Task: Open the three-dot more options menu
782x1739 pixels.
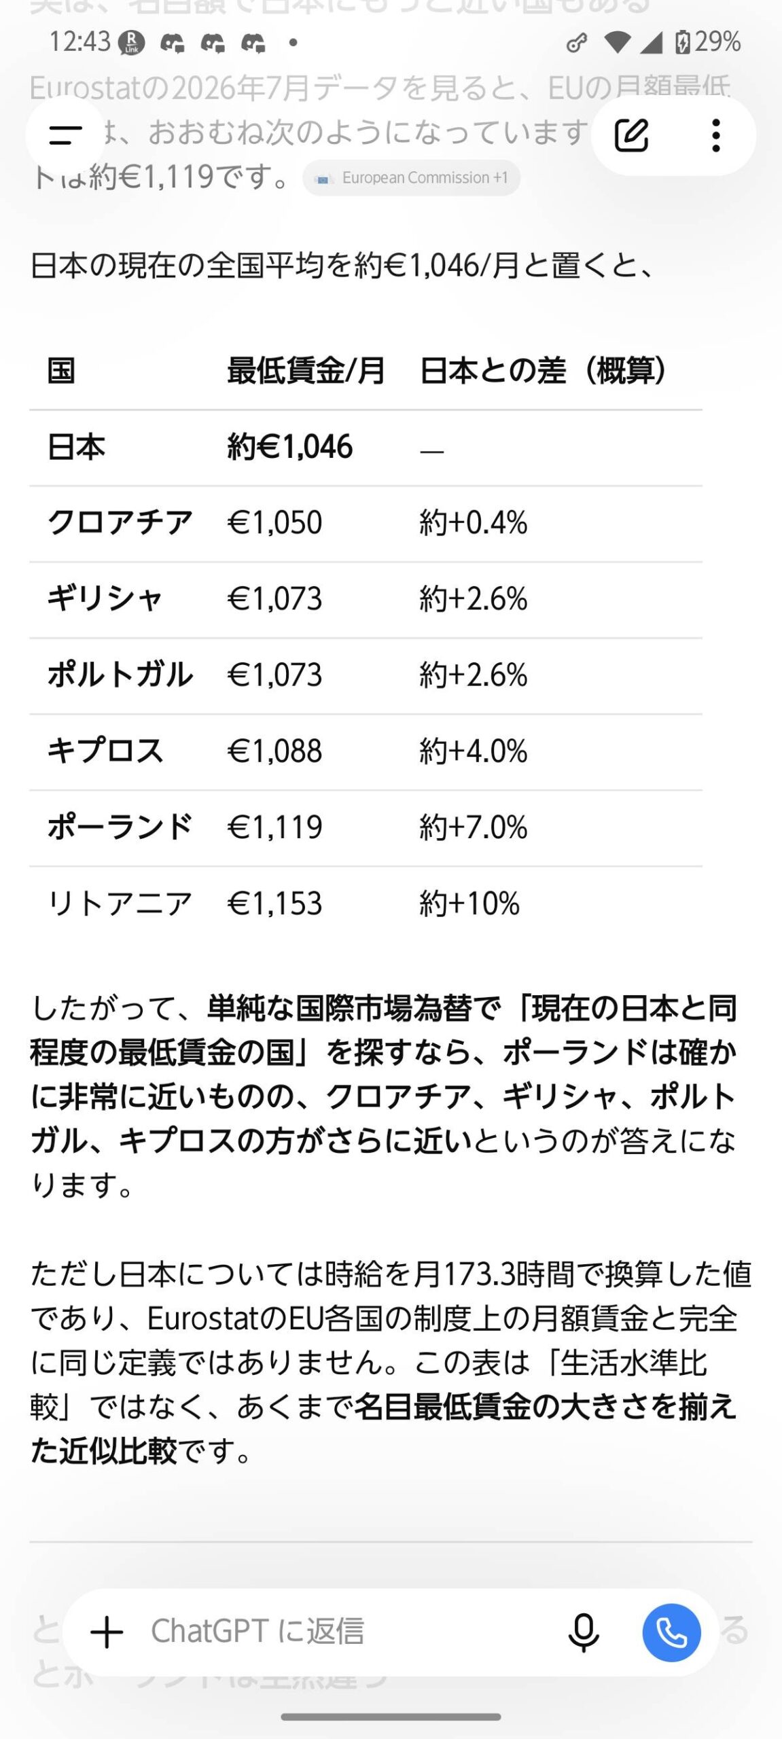Action: tap(715, 135)
